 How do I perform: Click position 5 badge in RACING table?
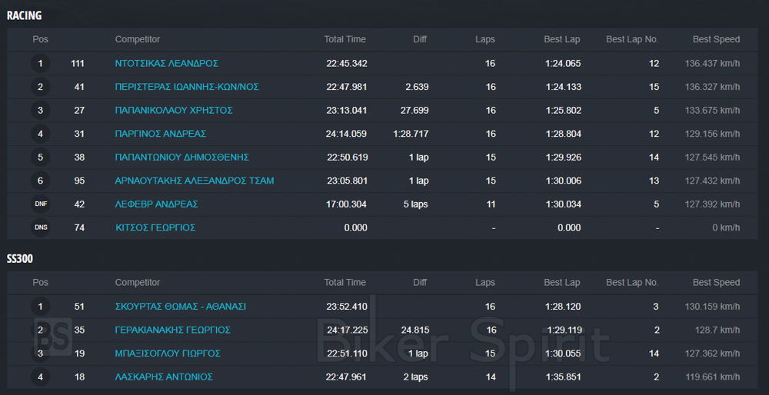(x=41, y=158)
